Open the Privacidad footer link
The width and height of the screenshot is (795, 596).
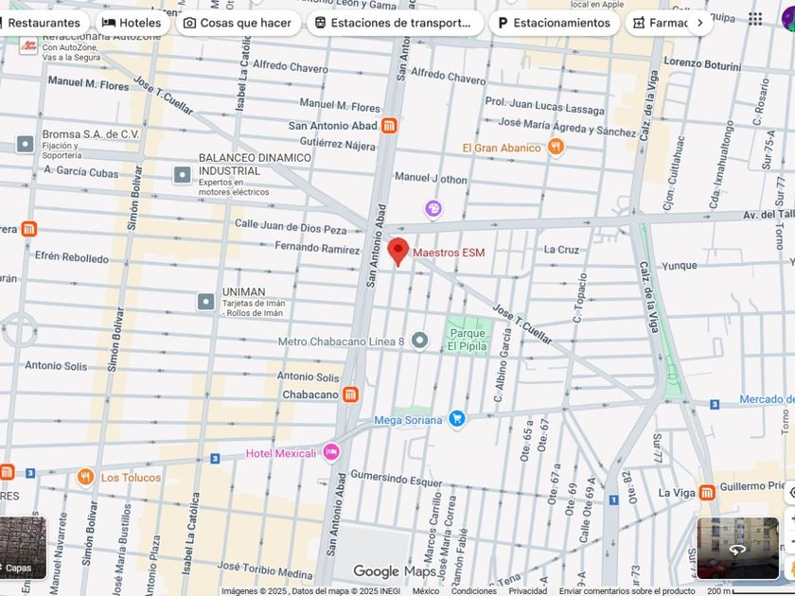pyautogui.click(x=528, y=591)
